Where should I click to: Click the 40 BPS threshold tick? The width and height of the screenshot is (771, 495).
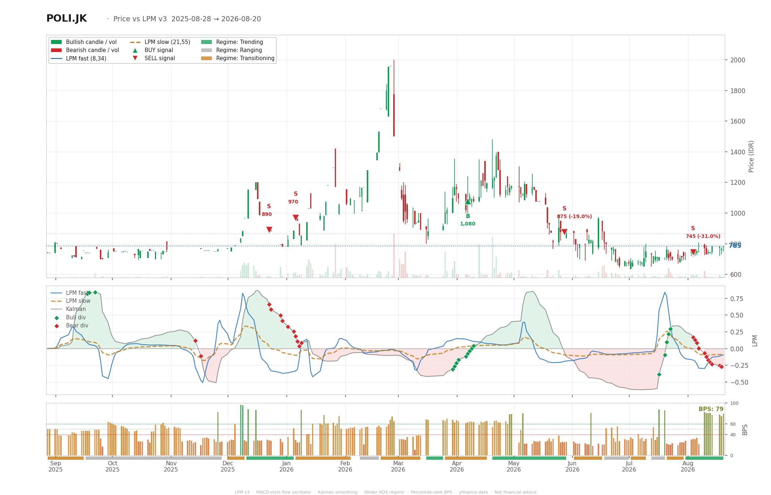tap(733, 435)
